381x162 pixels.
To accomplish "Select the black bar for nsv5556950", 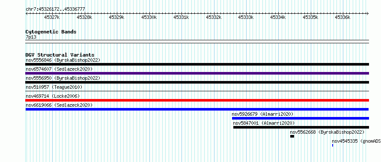I will [197, 82].
